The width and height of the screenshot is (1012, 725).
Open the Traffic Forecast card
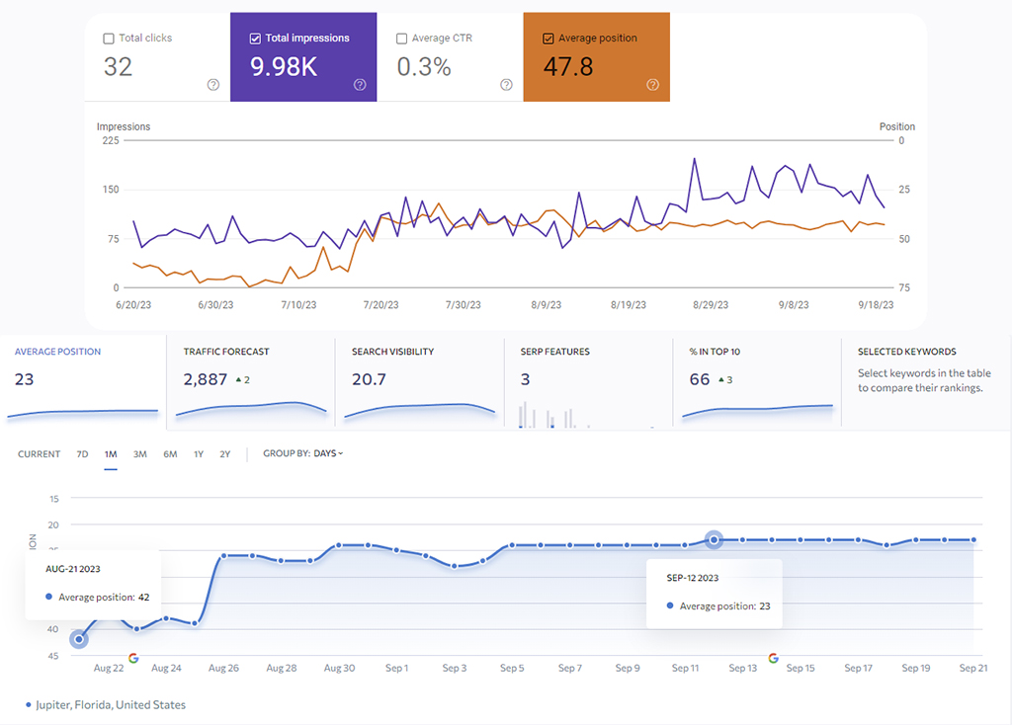(250, 380)
